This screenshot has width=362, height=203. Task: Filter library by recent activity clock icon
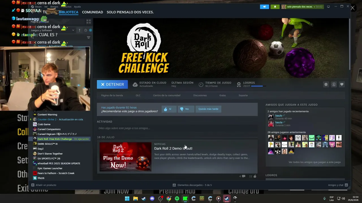(x=85, y=30)
